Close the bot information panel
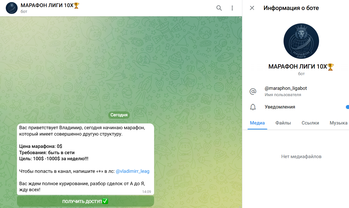The height and width of the screenshot is (208, 349). click(x=252, y=8)
